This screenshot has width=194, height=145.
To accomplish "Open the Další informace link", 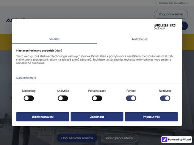I will pyautogui.click(x=26, y=78).
